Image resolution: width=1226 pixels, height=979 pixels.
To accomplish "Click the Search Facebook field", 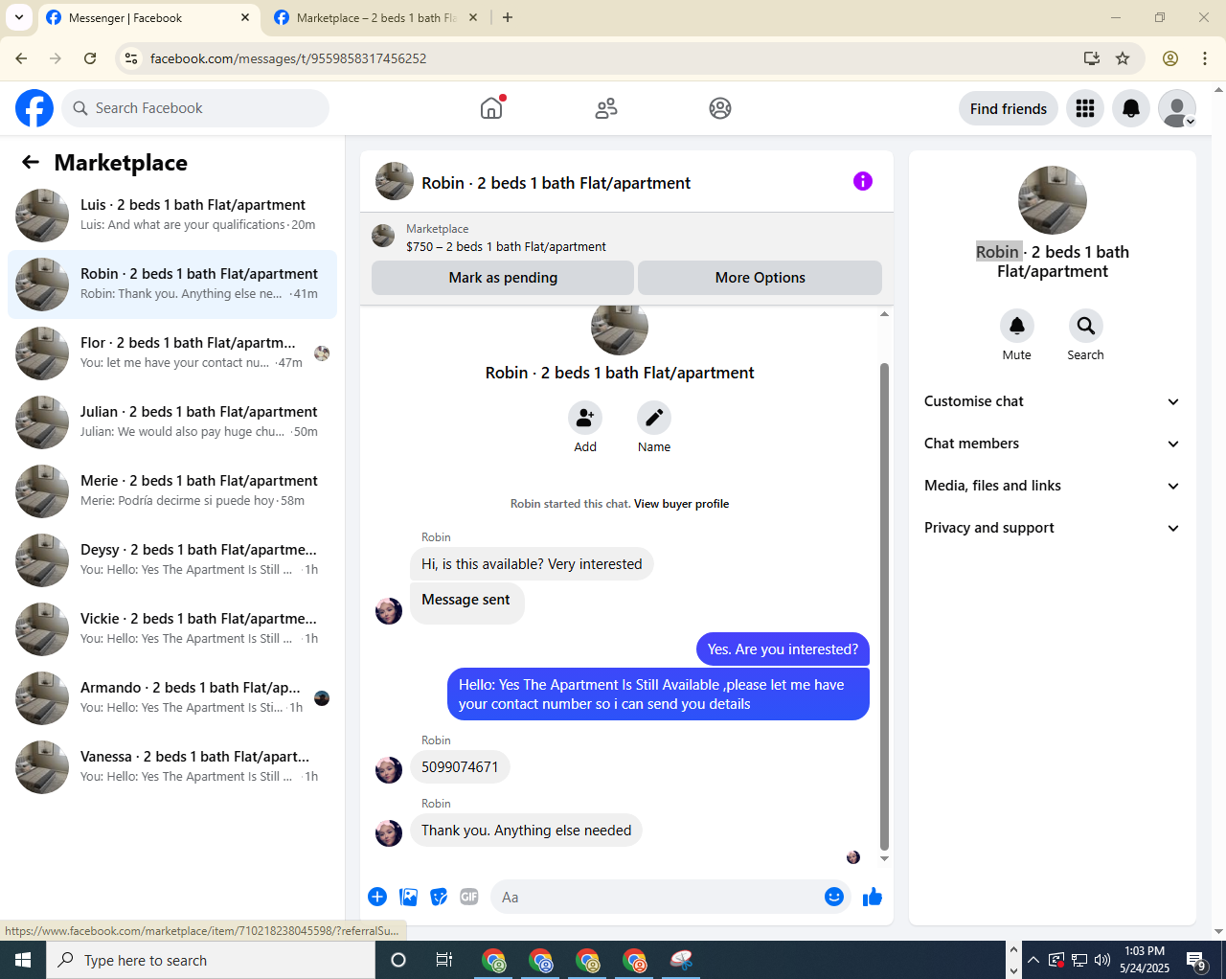I will (x=196, y=108).
